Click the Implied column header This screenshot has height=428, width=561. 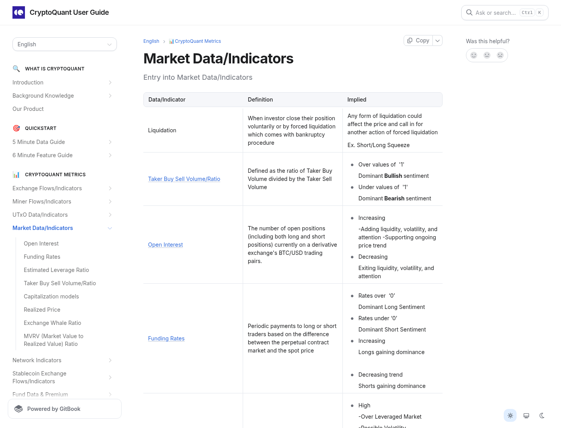(x=357, y=100)
